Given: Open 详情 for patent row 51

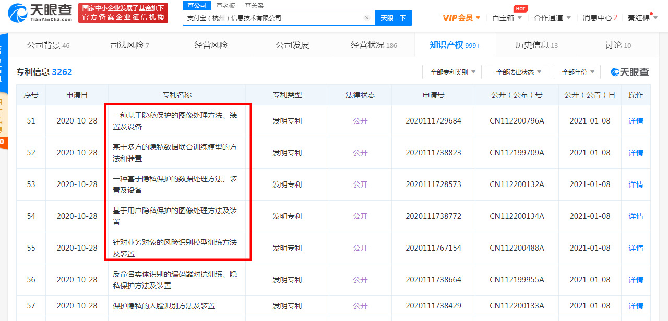Looking at the screenshot, I should click(x=636, y=121).
